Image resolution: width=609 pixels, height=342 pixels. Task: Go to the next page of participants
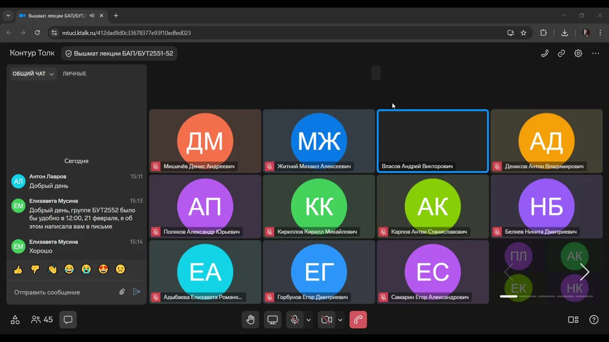click(x=585, y=272)
